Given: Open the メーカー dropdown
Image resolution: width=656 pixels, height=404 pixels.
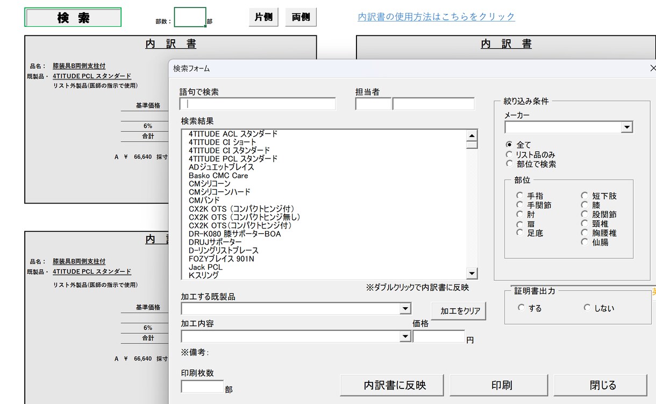Looking at the screenshot, I should (626, 127).
